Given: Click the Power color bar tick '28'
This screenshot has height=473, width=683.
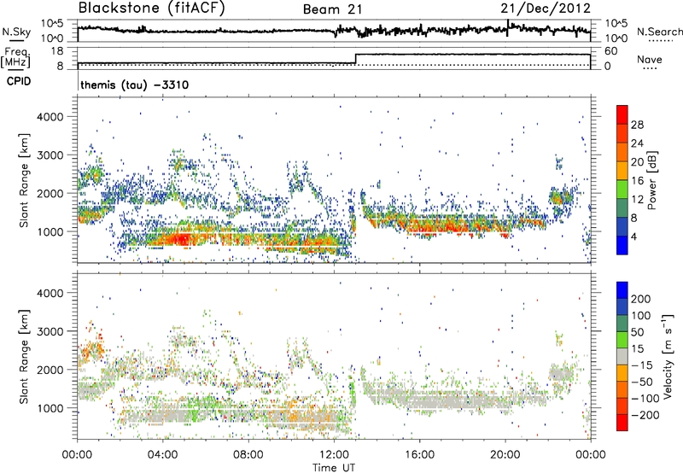Looking at the screenshot, I should coord(637,125).
